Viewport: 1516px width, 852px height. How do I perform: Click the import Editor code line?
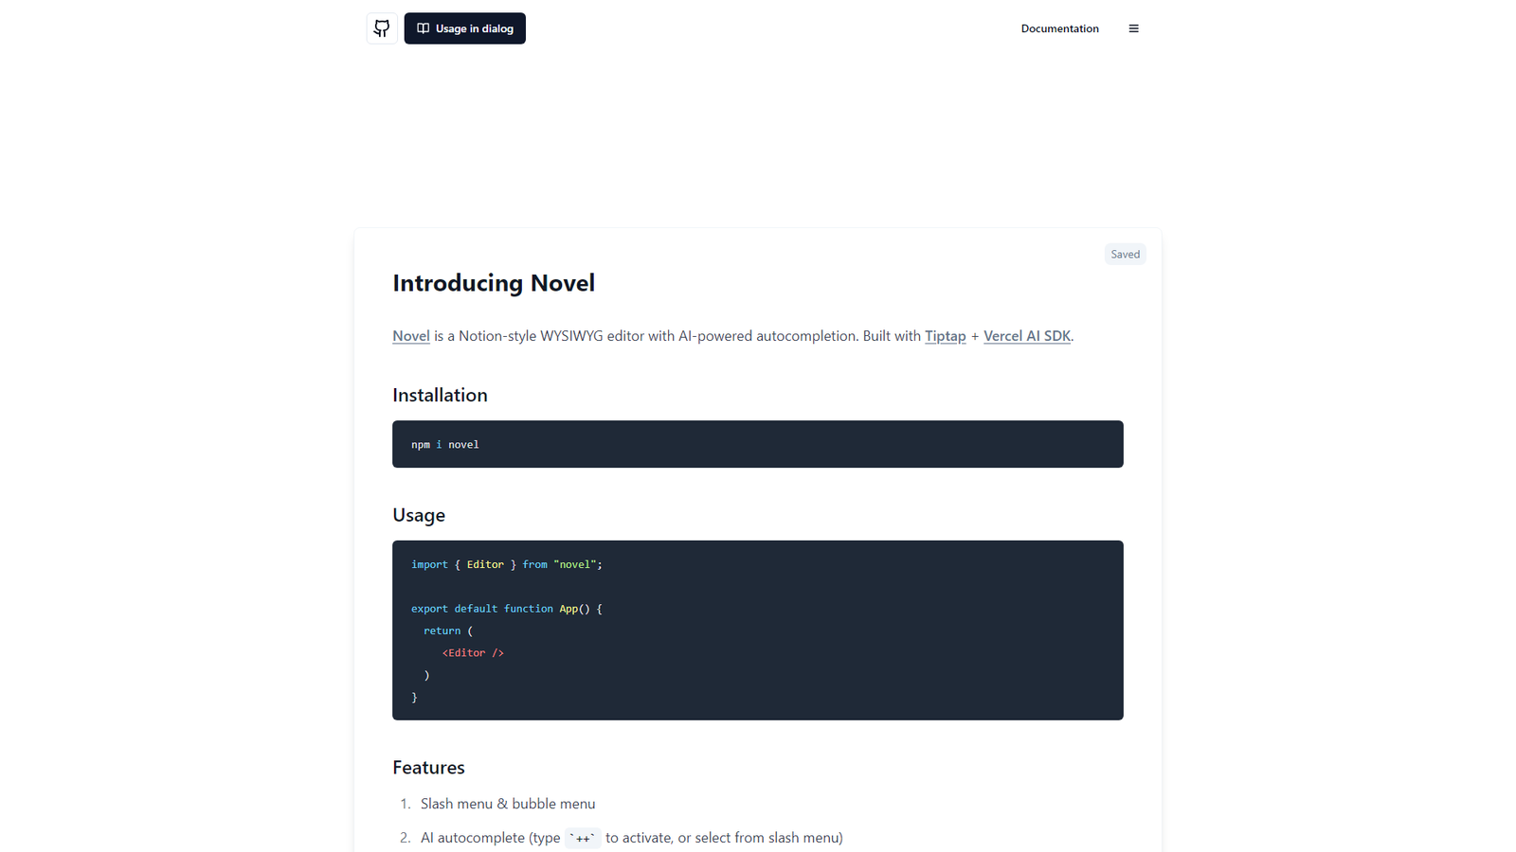(x=507, y=564)
